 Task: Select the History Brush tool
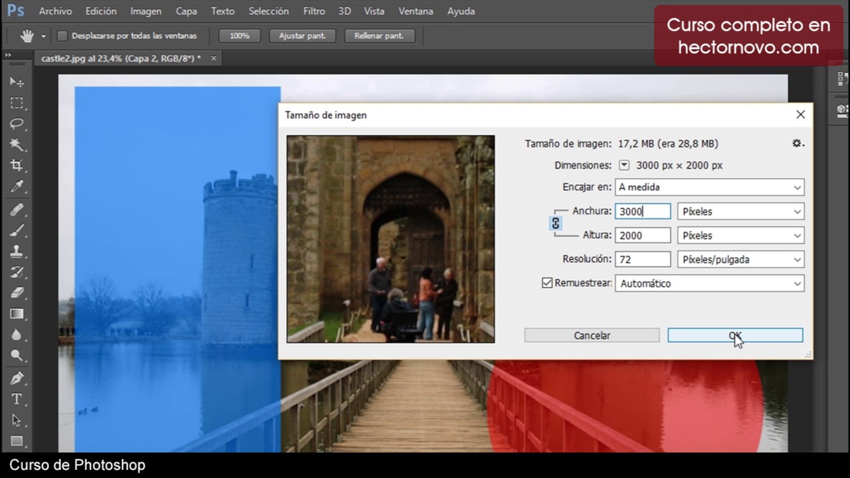pos(17,272)
